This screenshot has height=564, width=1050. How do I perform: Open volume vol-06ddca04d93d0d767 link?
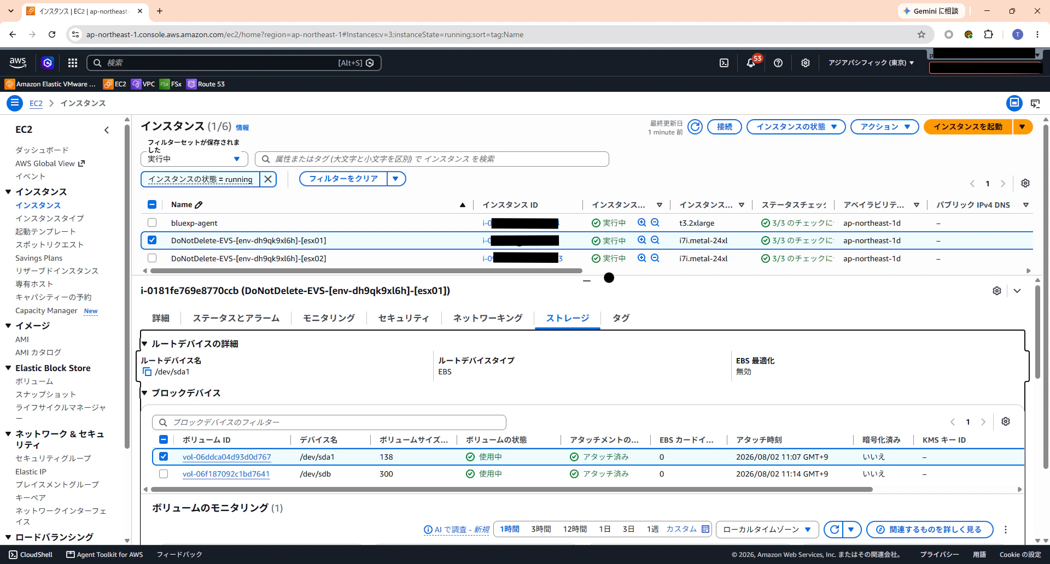coord(226,457)
